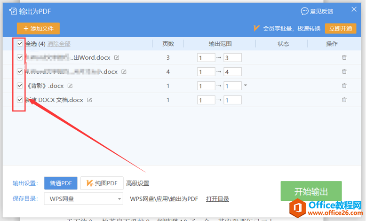Click the rename icon for 《背影》.docx

click(70, 86)
